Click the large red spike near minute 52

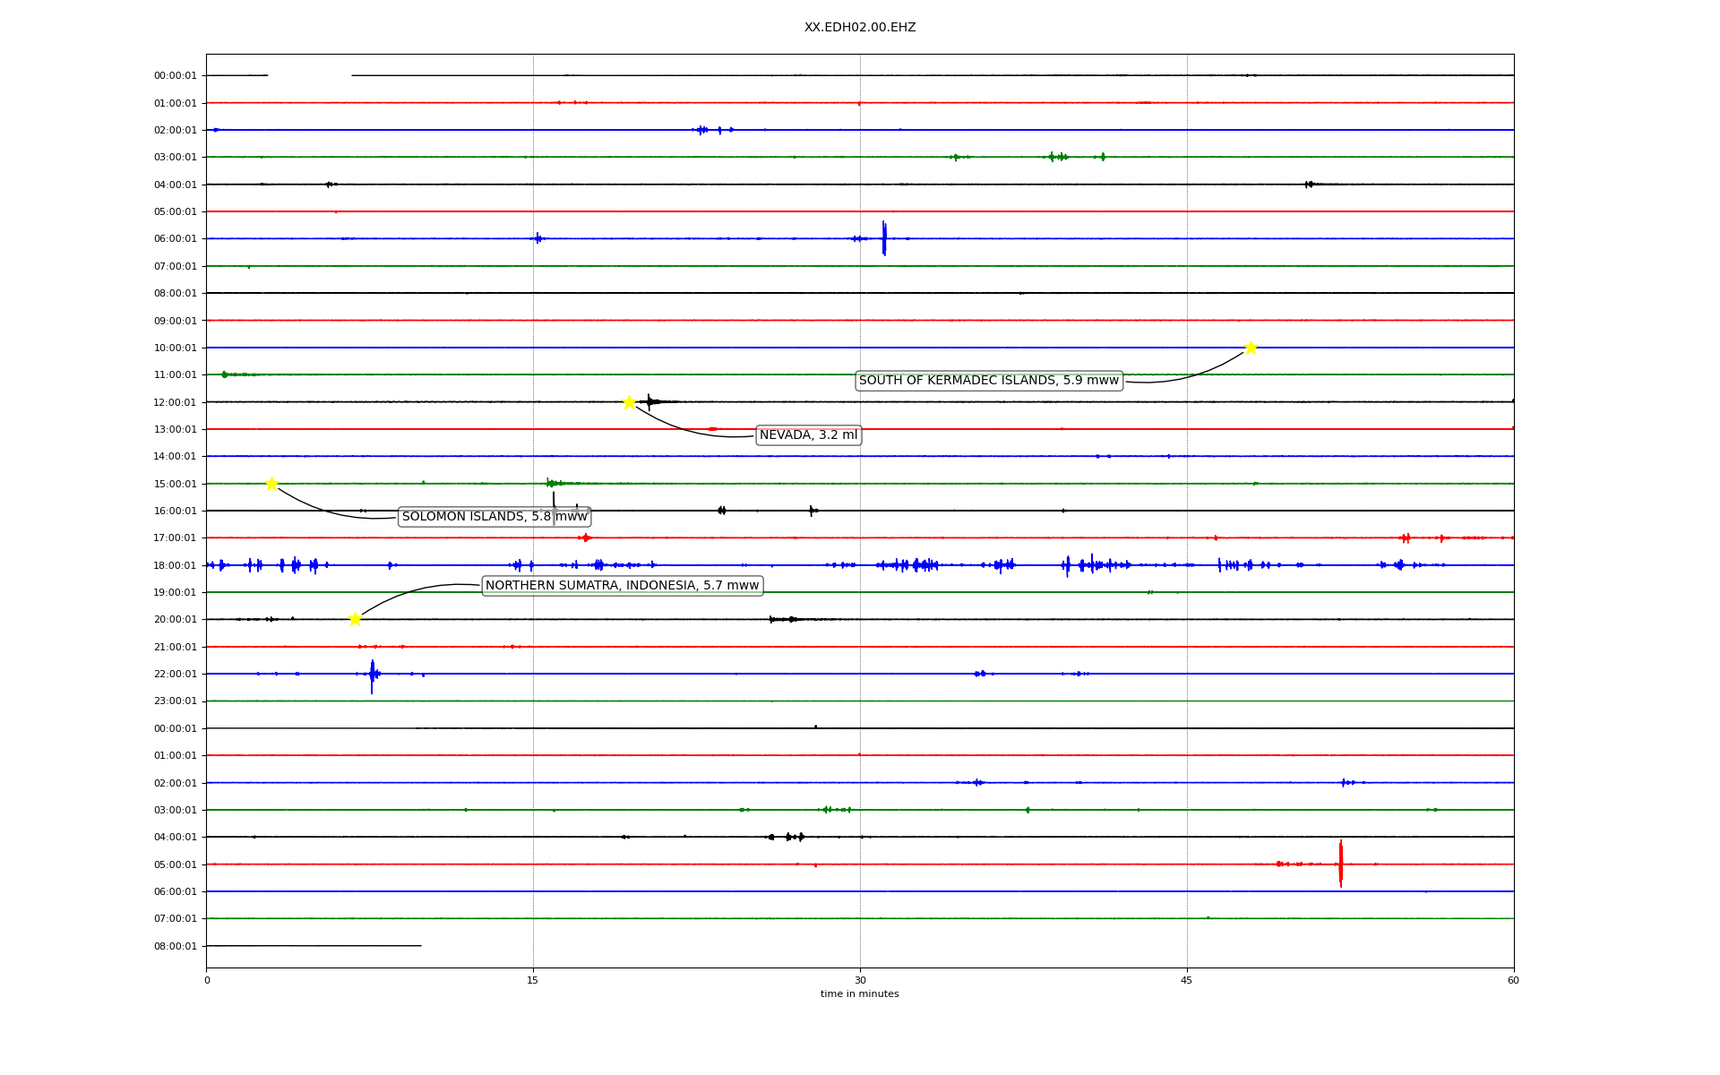pyautogui.click(x=1341, y=864)
